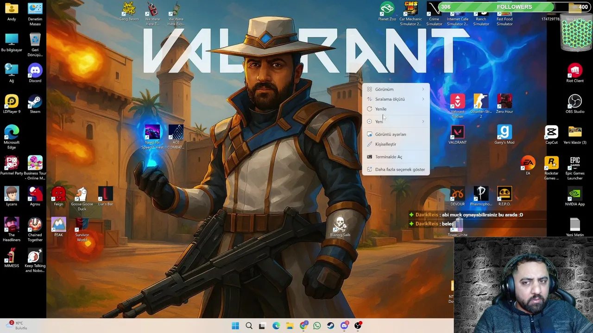
Task: Open WhatsApp from the taskbar
Action: click(317, 326)
